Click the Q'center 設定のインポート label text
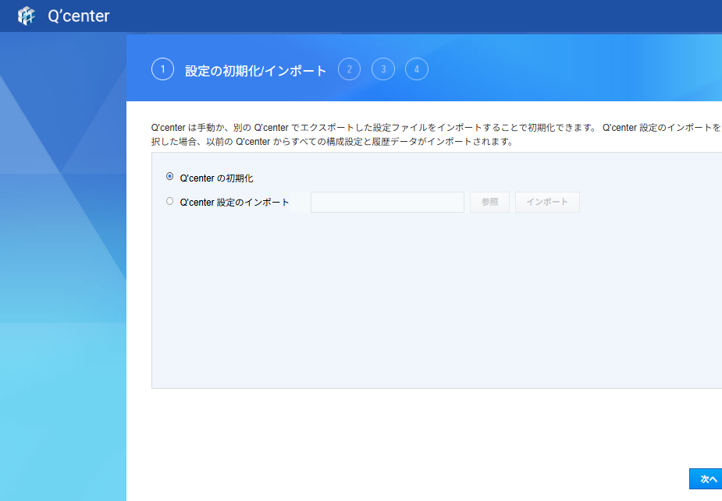 pos(234,203)
